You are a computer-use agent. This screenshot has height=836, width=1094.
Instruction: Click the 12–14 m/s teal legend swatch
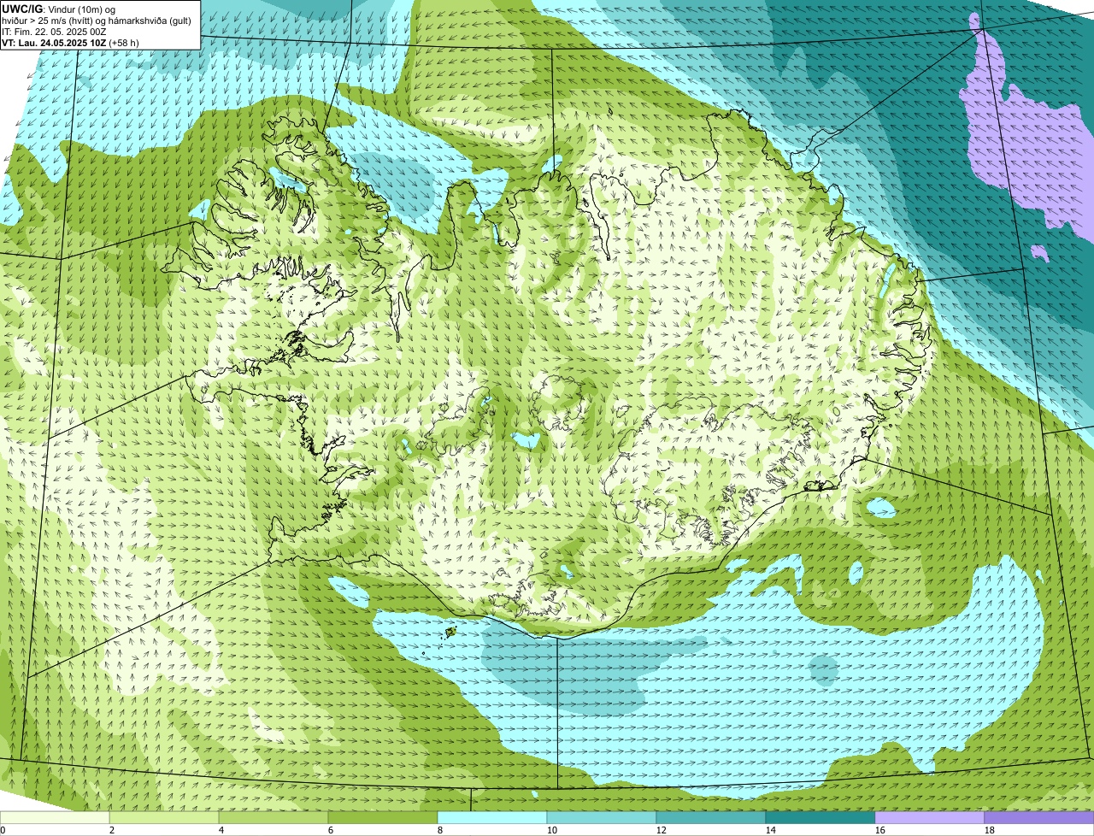tap(711, 817)
